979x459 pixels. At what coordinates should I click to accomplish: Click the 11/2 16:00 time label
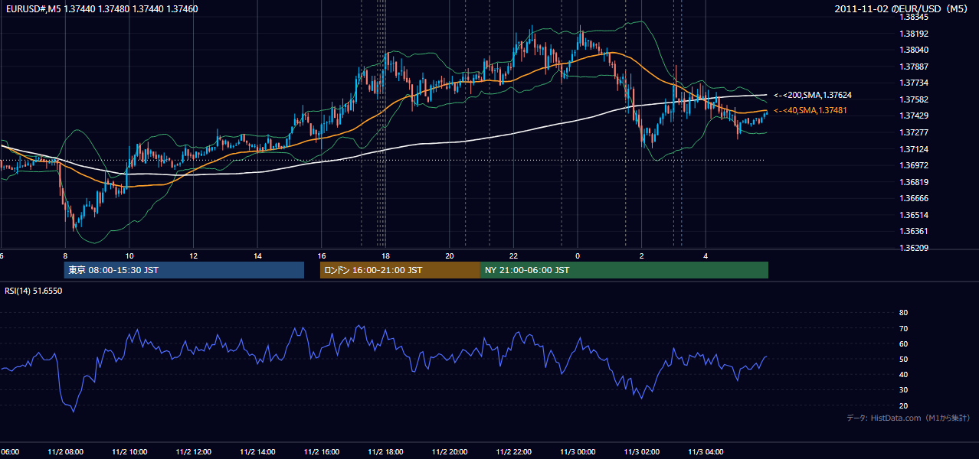(322, 451)
